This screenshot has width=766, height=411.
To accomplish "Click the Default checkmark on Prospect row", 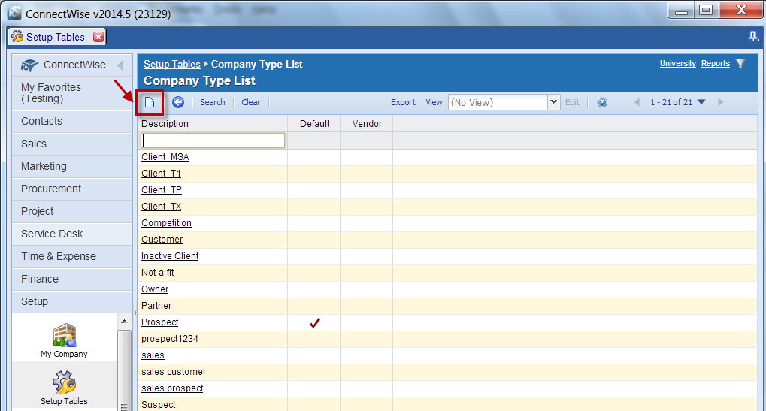I will [x=315, y=322].
